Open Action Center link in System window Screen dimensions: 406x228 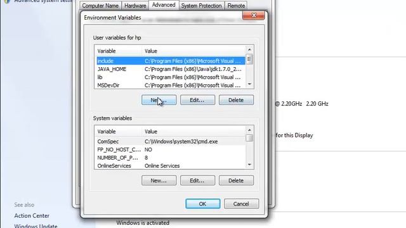tap(32, 215)
